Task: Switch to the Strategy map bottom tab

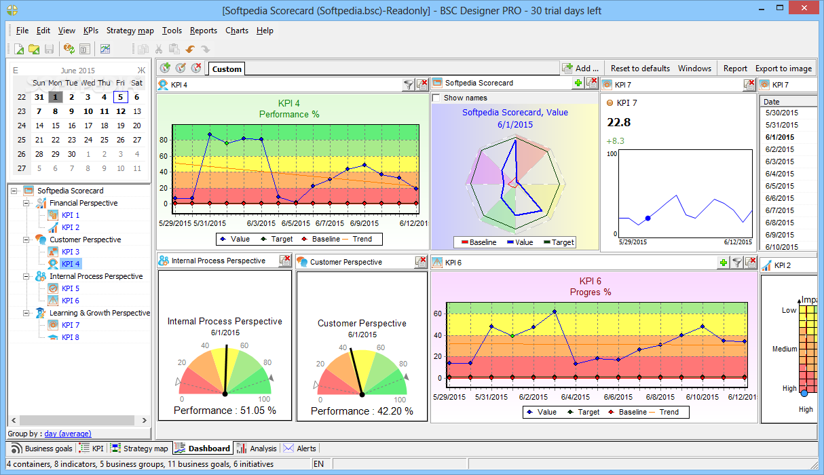Action: click(x=140, y=449)
